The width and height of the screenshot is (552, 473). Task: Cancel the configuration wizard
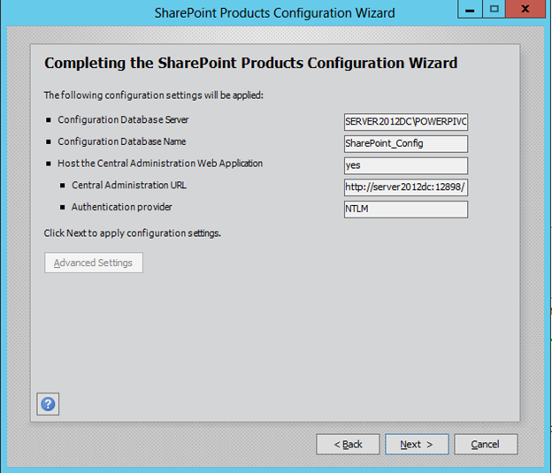pyautogui.click(x=486, y=444)
